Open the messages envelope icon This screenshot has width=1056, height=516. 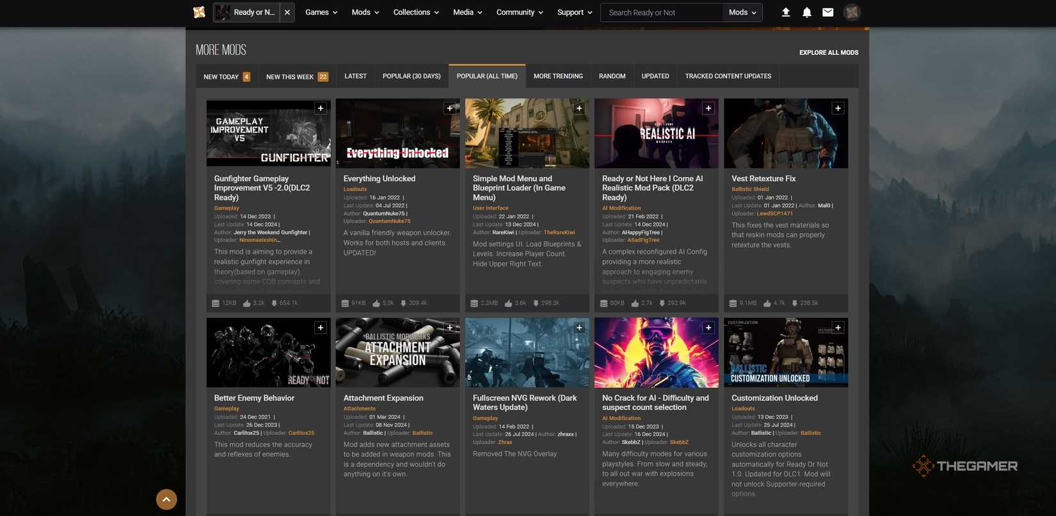point(828,12)
